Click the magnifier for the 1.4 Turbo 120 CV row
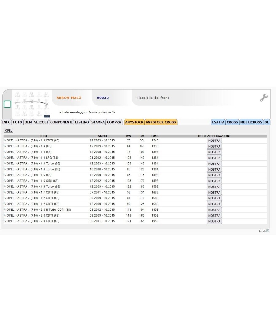This screenshot has width=276, height=322. (5, 169)
